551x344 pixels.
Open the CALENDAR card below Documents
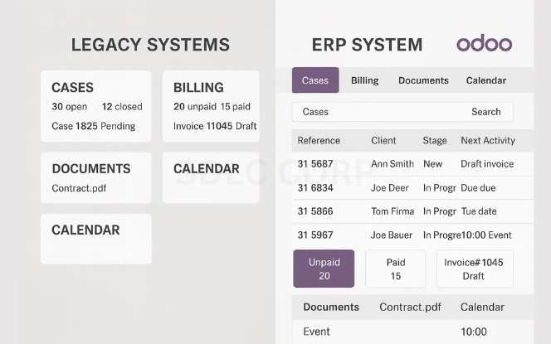96,239
